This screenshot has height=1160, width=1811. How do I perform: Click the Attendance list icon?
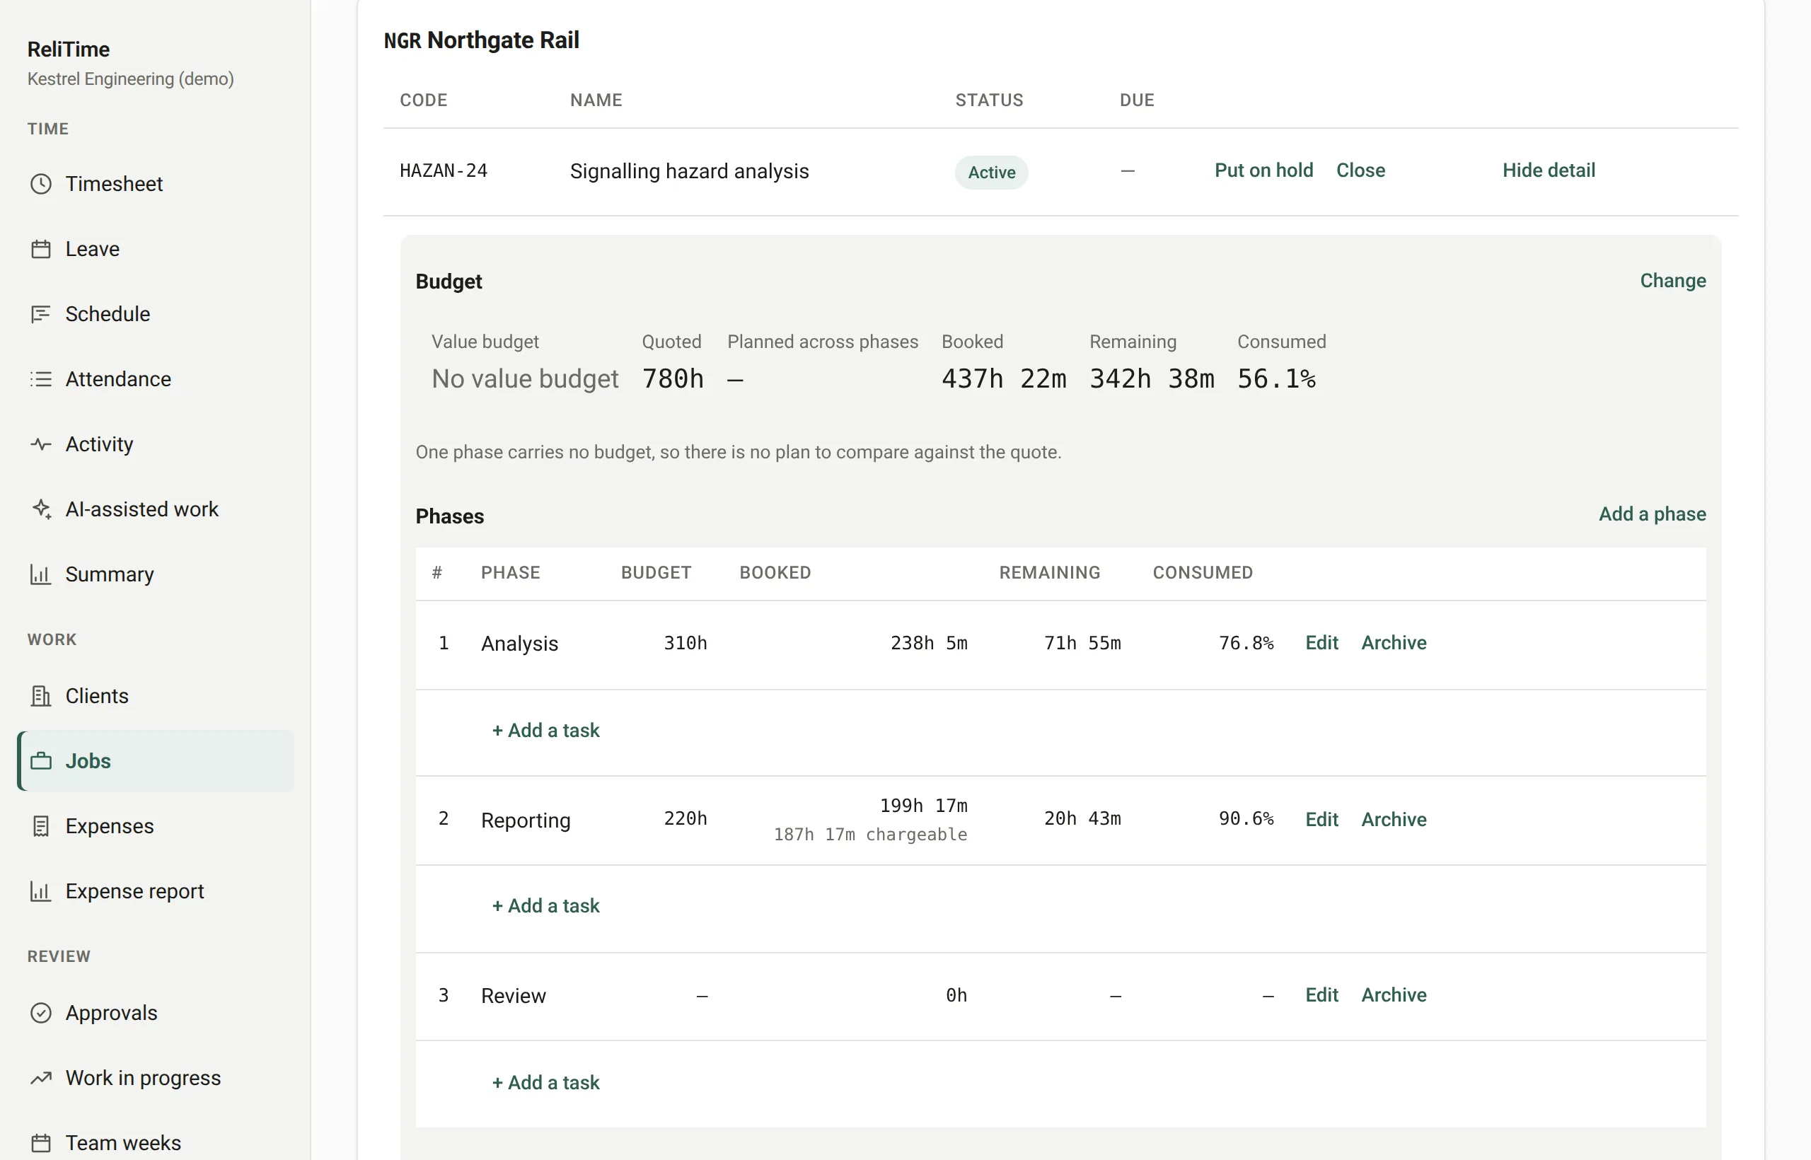click(x=41, y=379)
